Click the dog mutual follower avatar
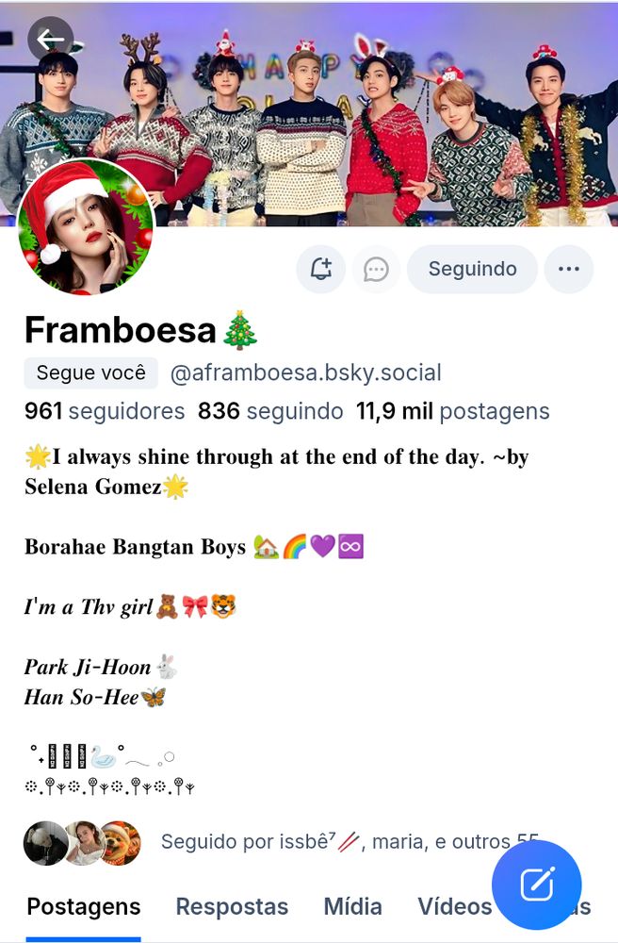Viewport: 618px width, 943px height. pos(121,843)
